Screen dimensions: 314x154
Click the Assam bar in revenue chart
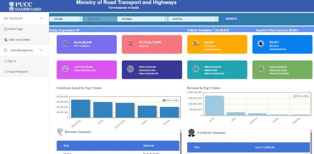tap(214, 106)
